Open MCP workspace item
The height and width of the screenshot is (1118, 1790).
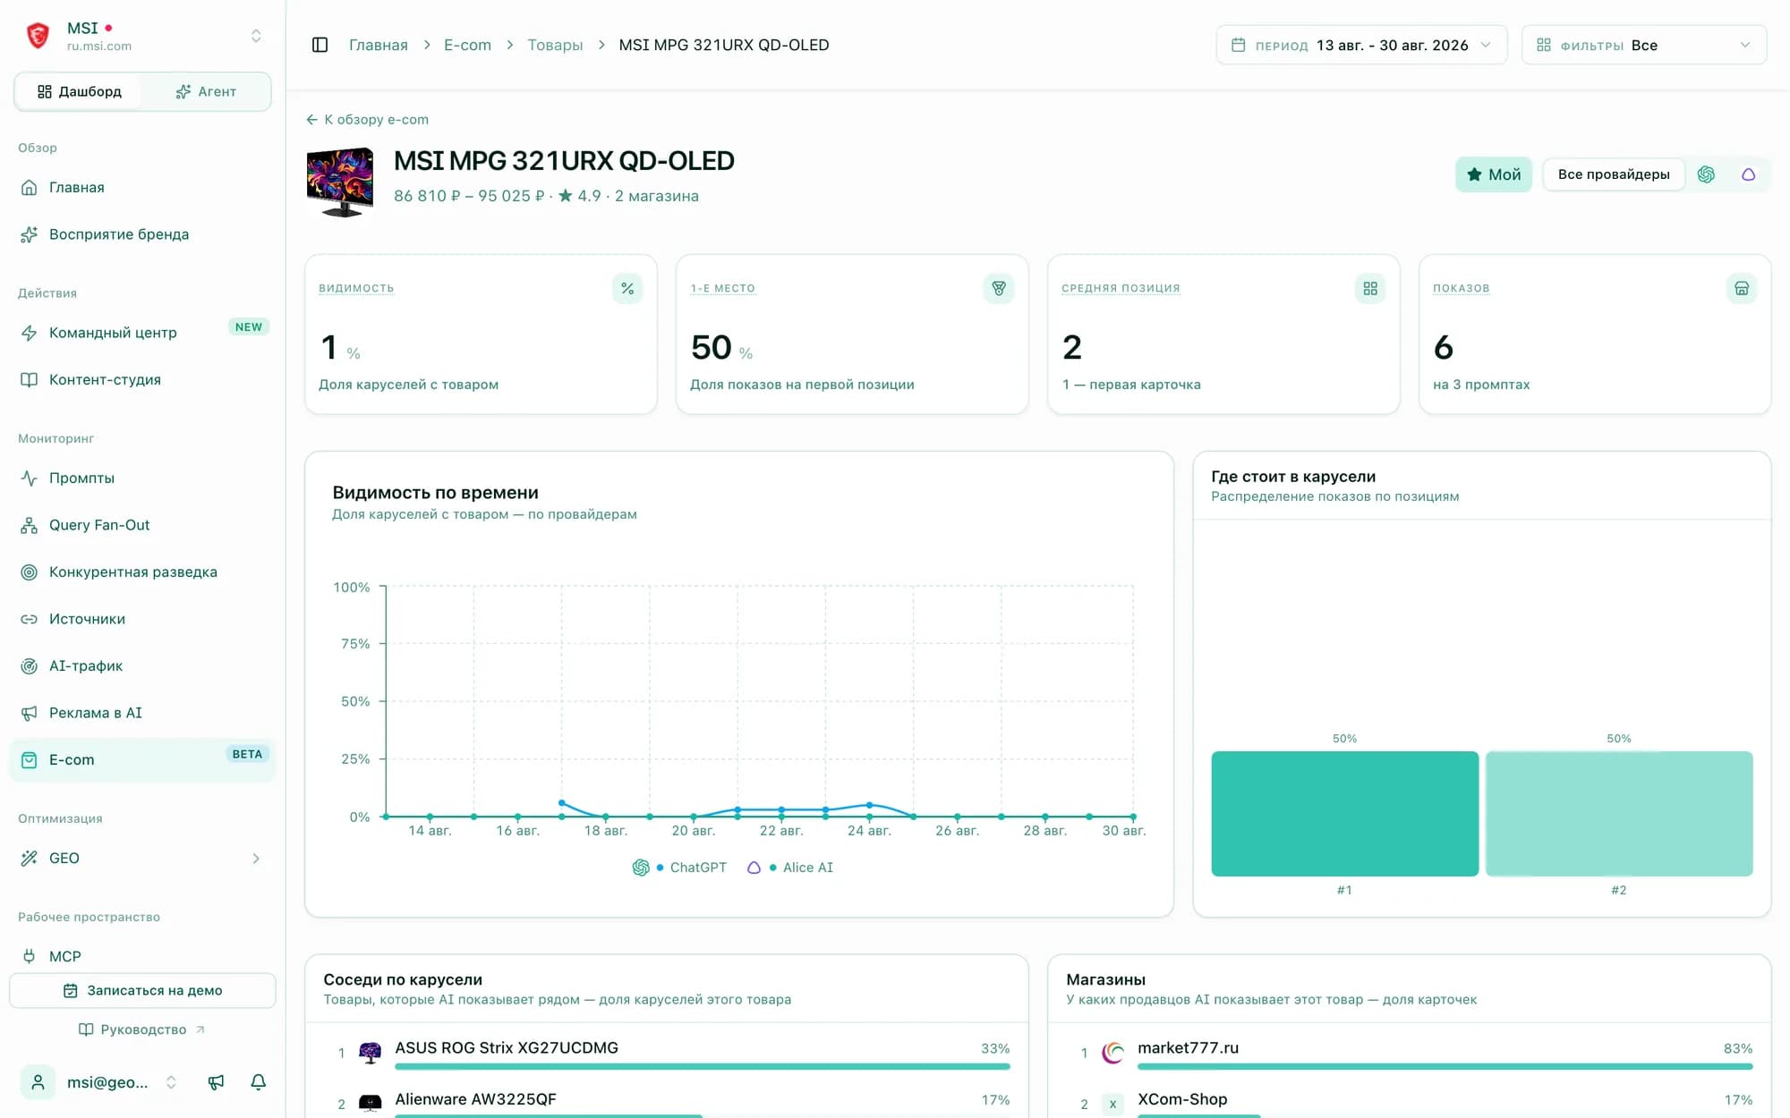coord(143,956)
